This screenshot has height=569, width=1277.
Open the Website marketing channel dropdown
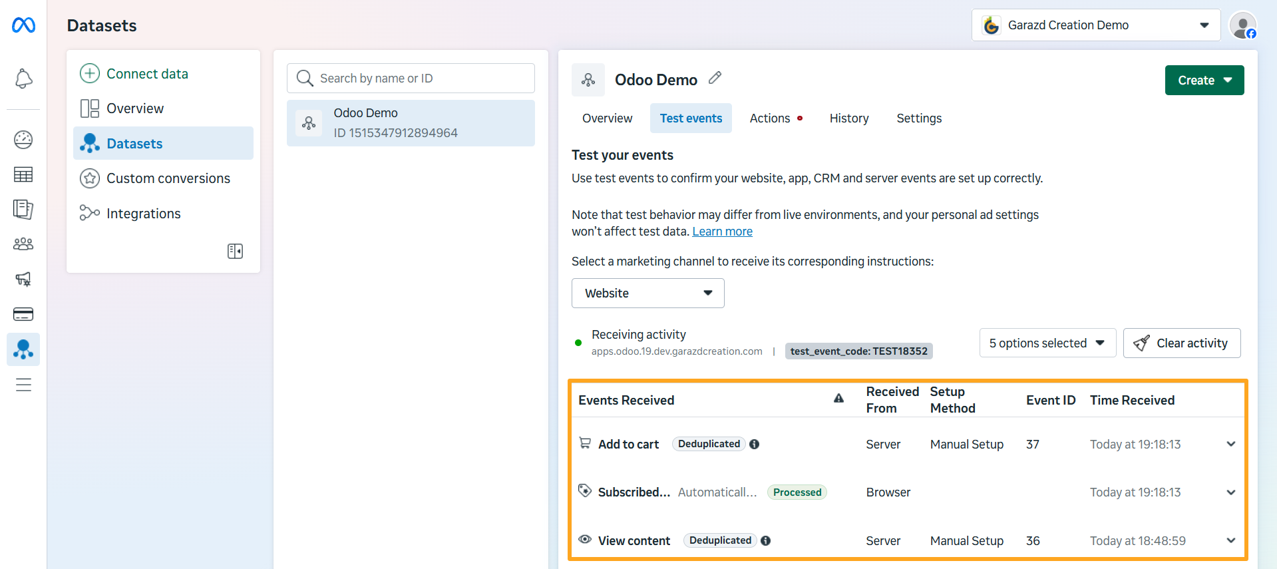647,293
